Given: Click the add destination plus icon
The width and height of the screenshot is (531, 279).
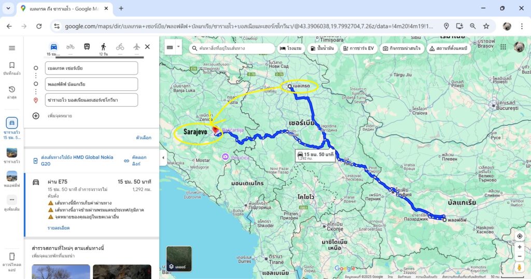Looking at the screenshot, I should point(36,116).
